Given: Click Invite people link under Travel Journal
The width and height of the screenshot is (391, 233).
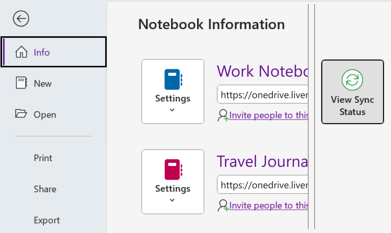Looking at the screenshot, I should coord(269,205).
